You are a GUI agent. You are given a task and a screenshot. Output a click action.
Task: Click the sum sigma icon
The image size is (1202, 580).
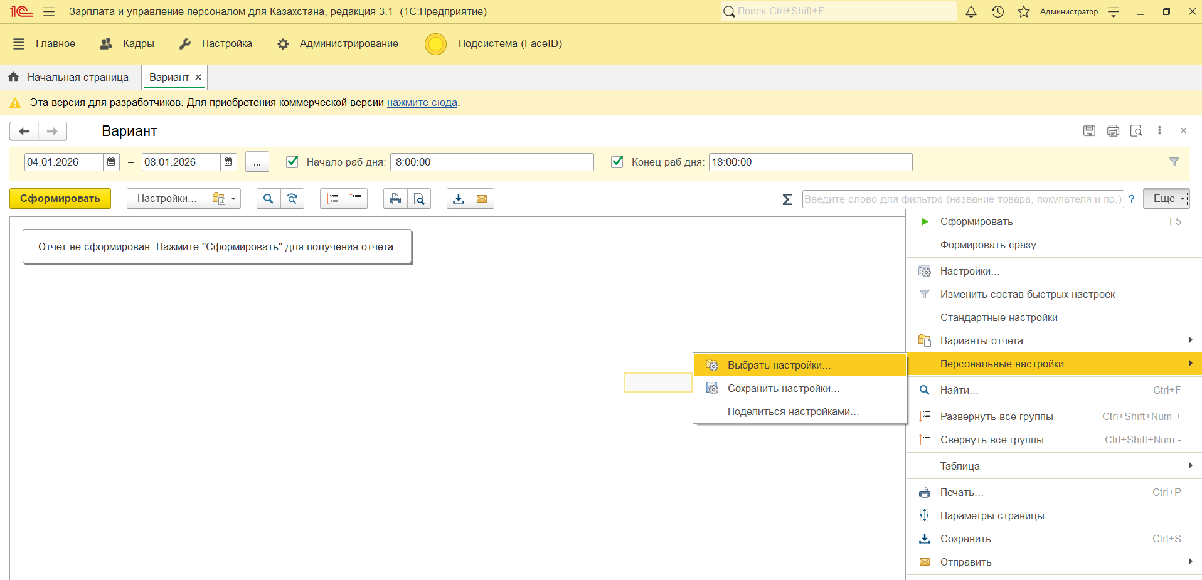tap(787, 199)
